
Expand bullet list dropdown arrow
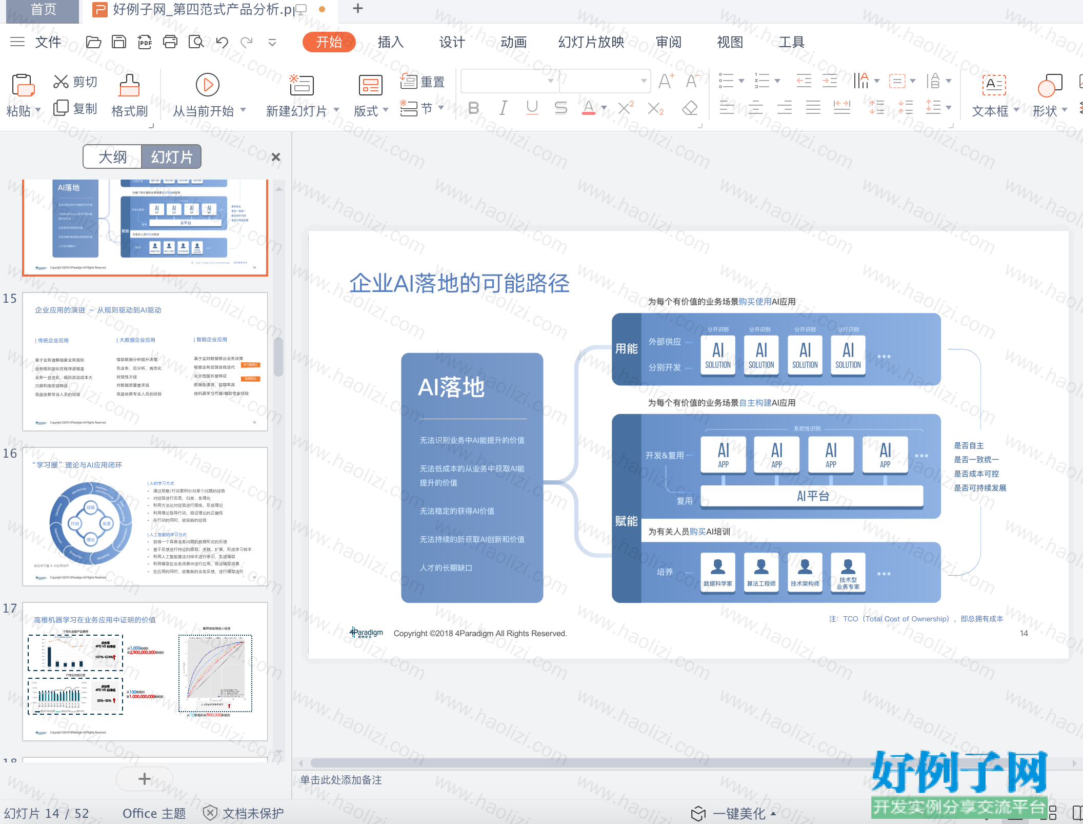click(741, 81)
